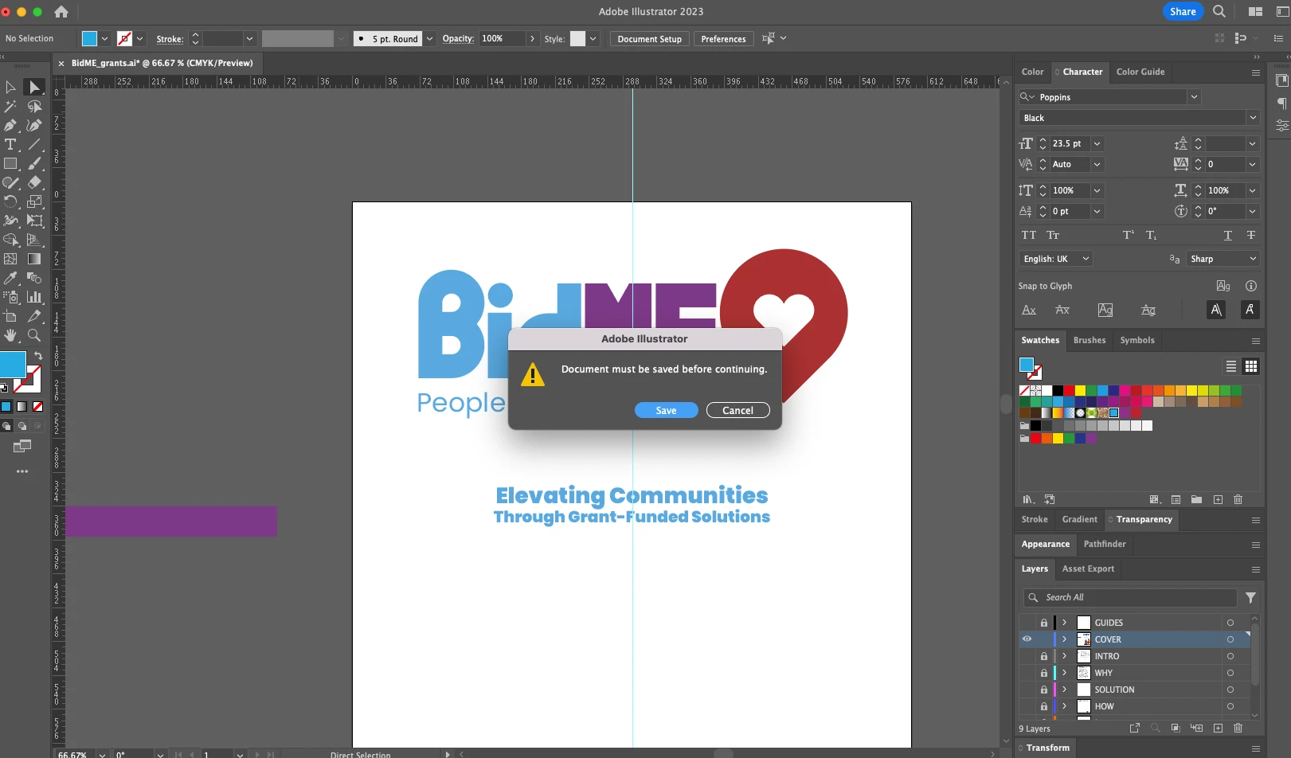Image resolution: width=1291 pixels, height=758 pixels.
Task: Open the Black font style dropdown
Action: (x=1253, y=118)
